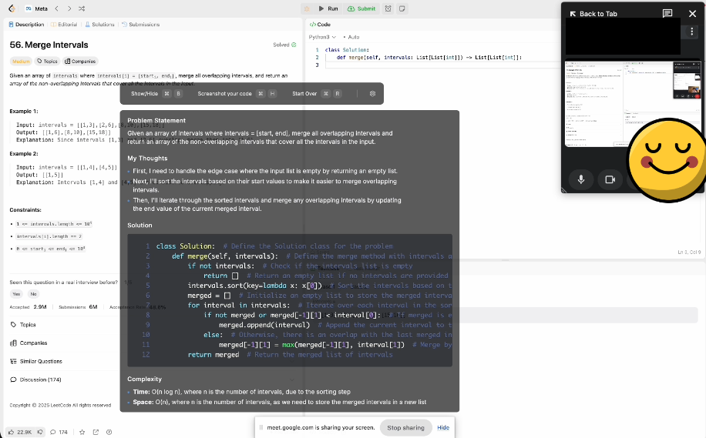Viewport: 706px width, 438px height.
Task: Click the My Thoughts heading in overlay
Action: (147, 159)
